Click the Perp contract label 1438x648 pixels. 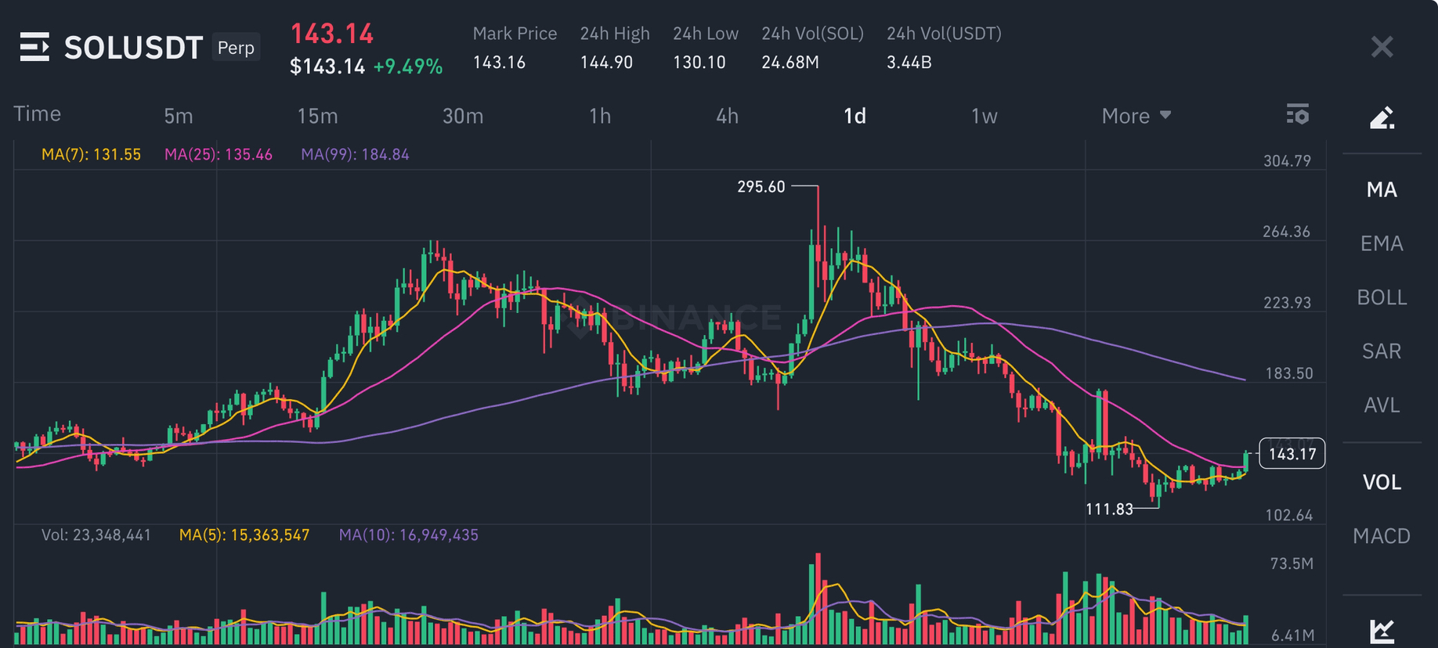[236, 48]
